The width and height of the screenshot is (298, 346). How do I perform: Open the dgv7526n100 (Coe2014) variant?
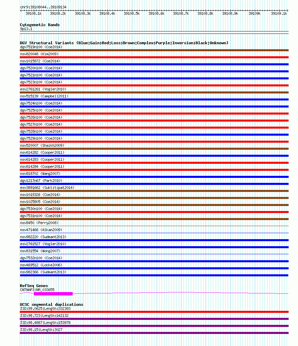pyautogui.click(x=41, y=117)
